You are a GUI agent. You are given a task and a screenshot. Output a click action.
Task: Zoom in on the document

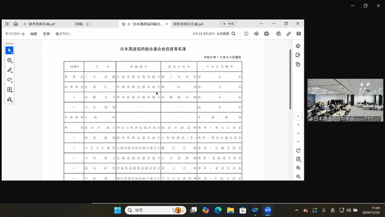(x=298, y=168)
